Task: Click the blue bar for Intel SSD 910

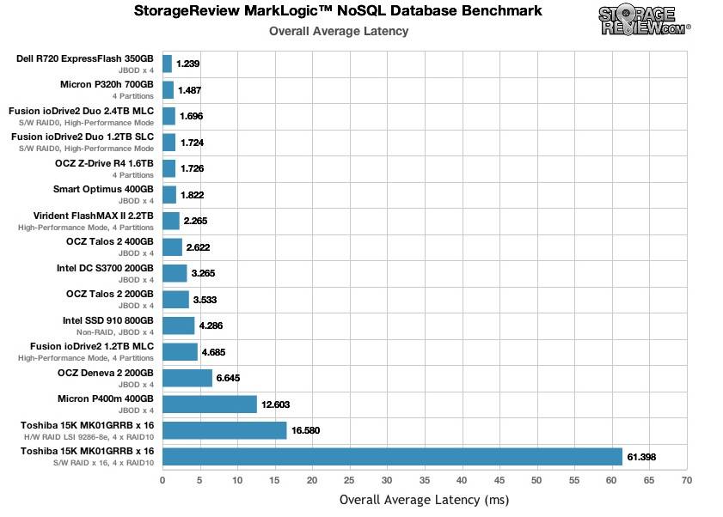Action: pos(179,325)
